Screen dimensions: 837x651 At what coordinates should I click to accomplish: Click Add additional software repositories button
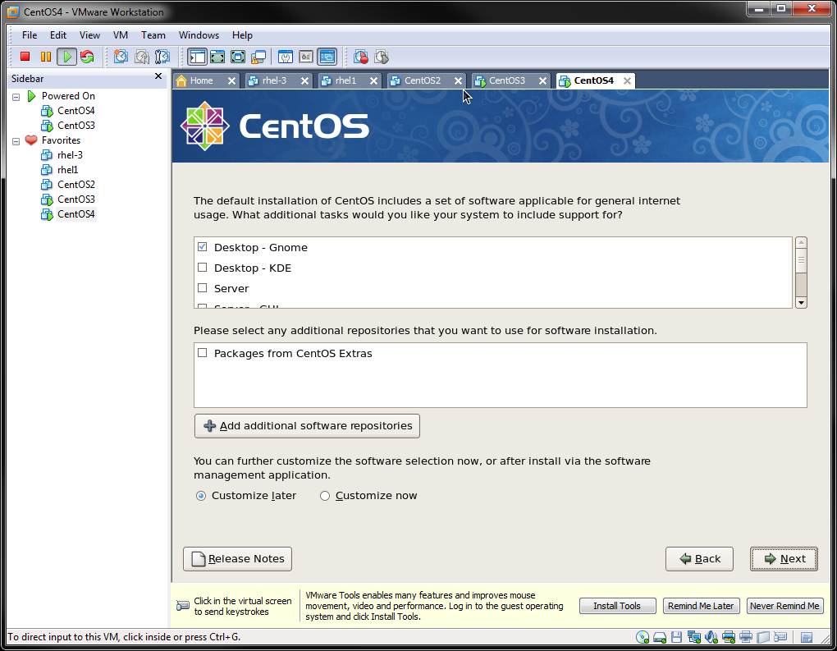coord(307,425)
